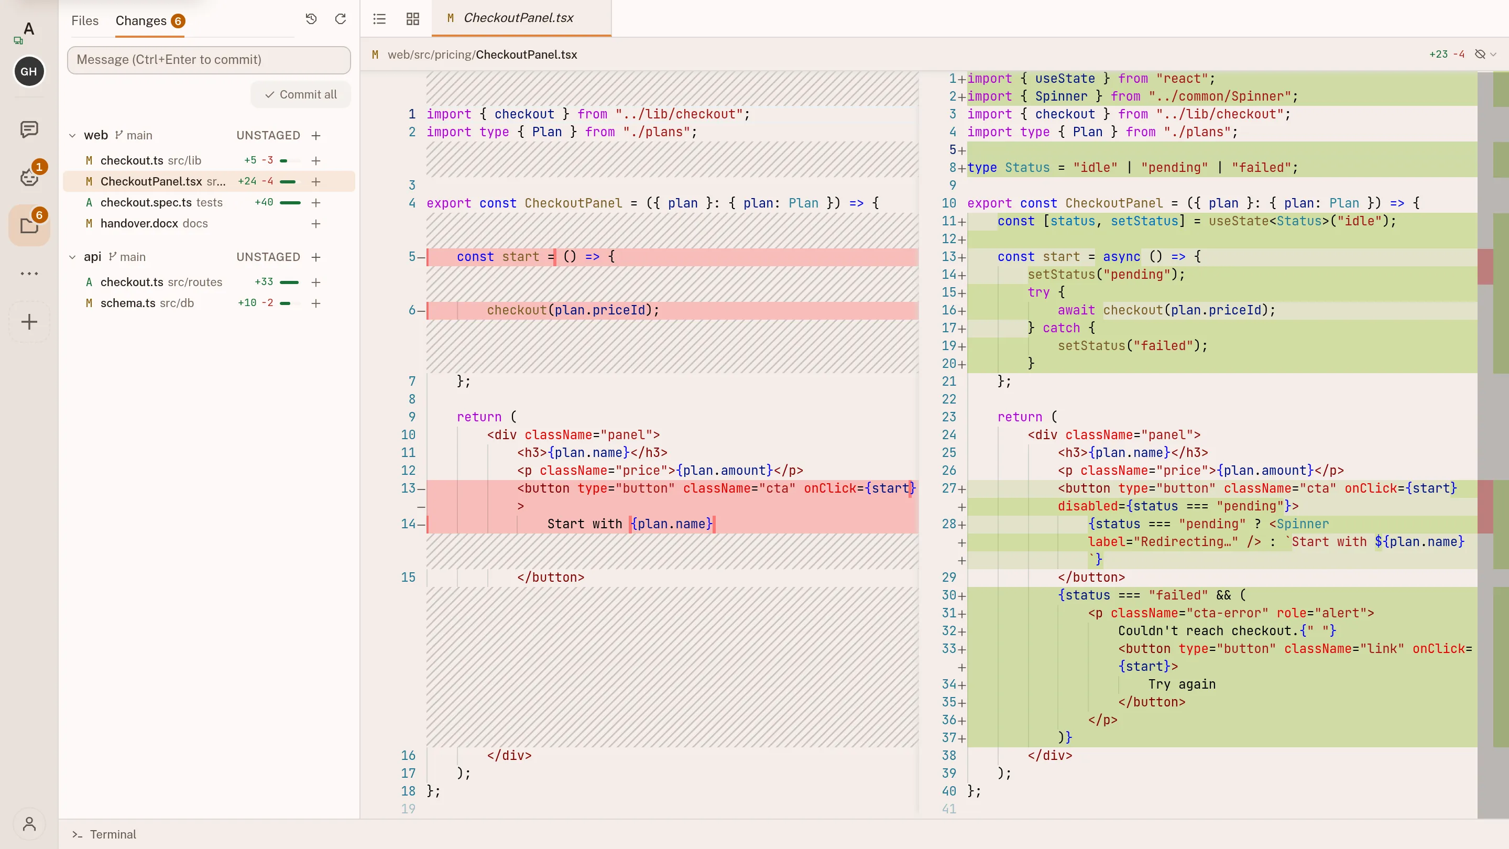Click the dashed plus add button in sidebar
This screenshot has height=849, width=1509.
(x=29, y=322)
